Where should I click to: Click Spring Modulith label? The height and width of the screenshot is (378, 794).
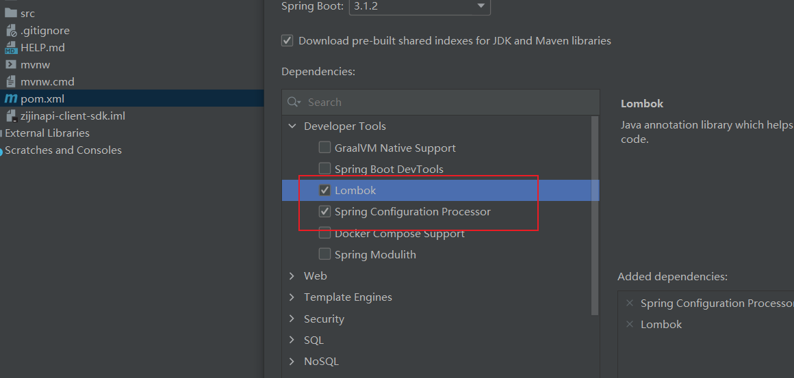pos(375,255)
